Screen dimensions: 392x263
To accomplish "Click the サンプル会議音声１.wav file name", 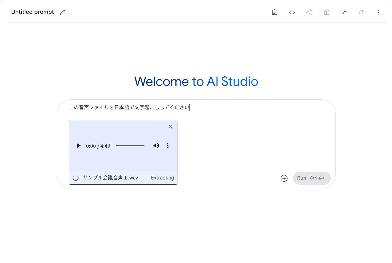I will 110,178.
